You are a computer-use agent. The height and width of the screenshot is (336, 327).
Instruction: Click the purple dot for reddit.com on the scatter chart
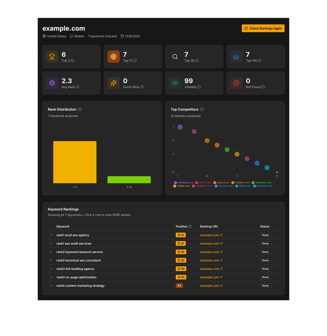(194, 132)
